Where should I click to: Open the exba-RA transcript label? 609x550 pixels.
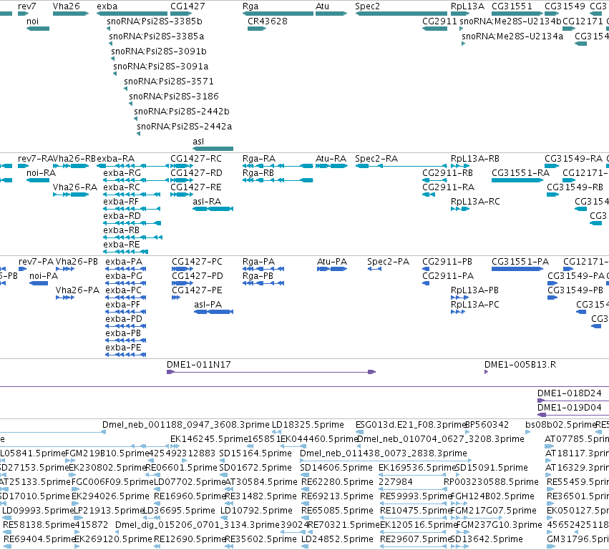(115, 159)
